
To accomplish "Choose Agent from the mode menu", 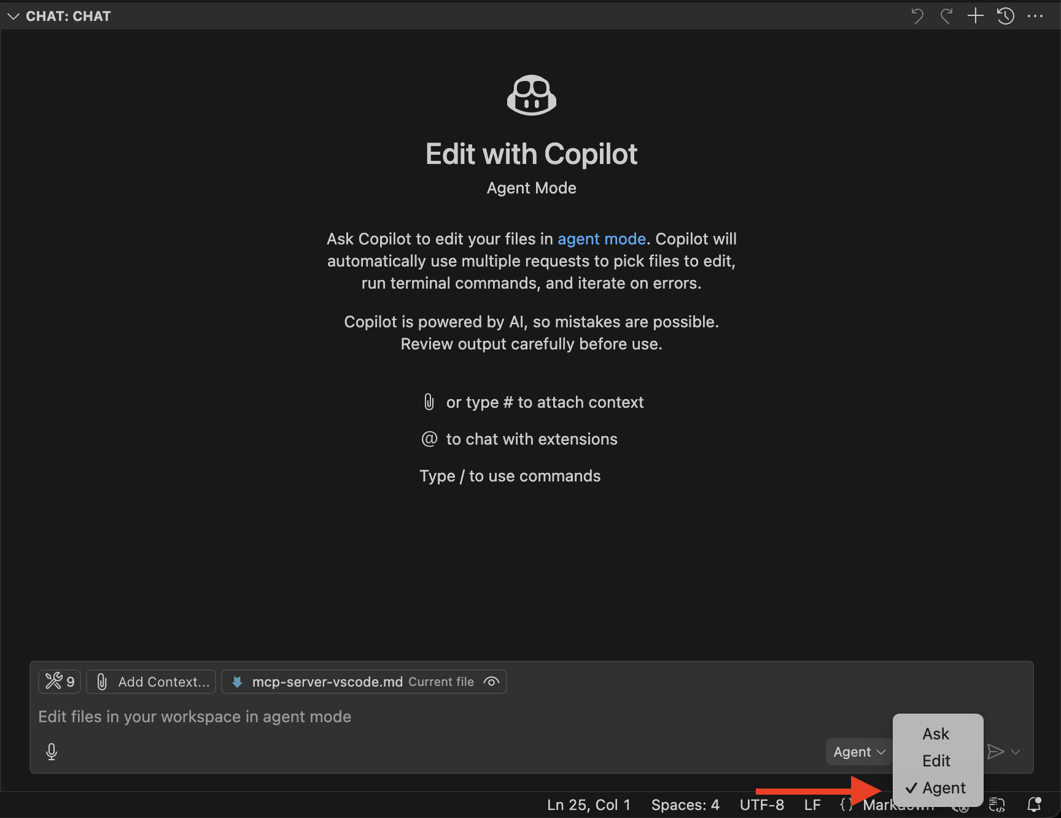I will pyautogui.click(x=938, y=788).
